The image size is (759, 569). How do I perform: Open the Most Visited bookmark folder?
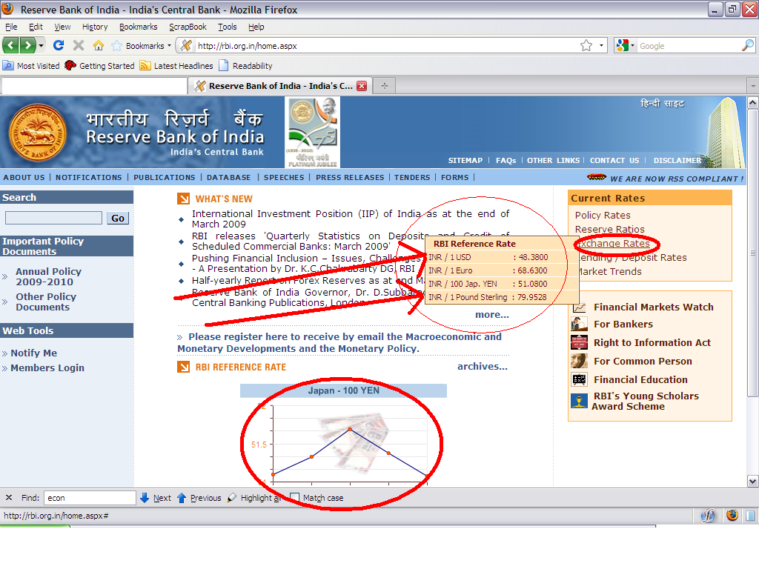(31, 66)
